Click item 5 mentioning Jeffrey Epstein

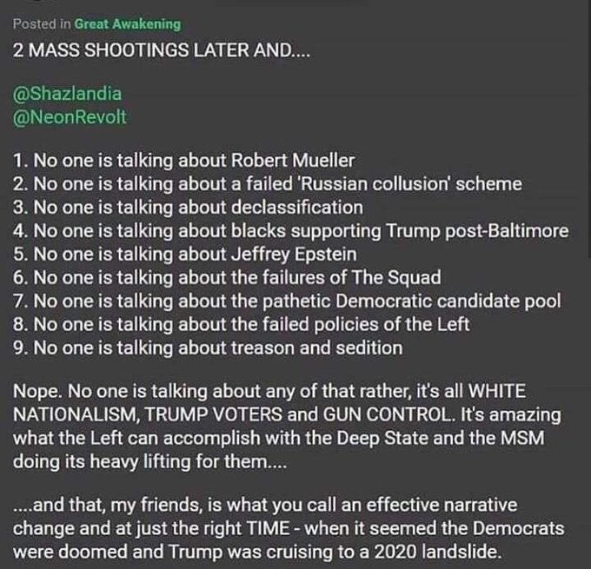click(x=184, y=254)
